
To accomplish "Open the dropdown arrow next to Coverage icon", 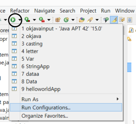I will 34,20.
